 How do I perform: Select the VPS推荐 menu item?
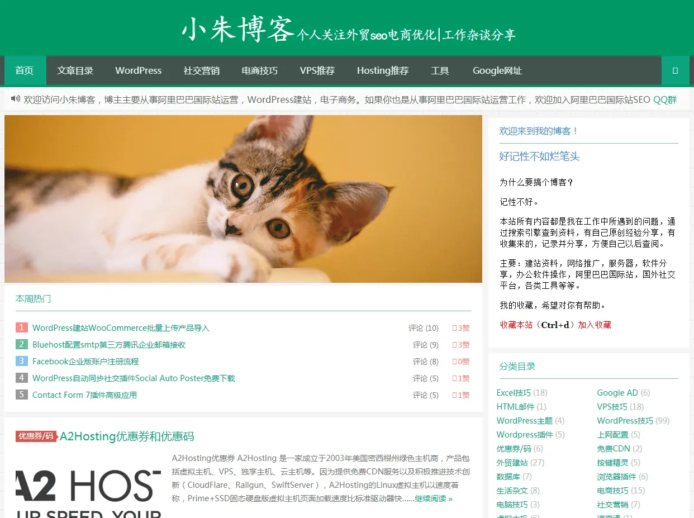tap(317, 70)
